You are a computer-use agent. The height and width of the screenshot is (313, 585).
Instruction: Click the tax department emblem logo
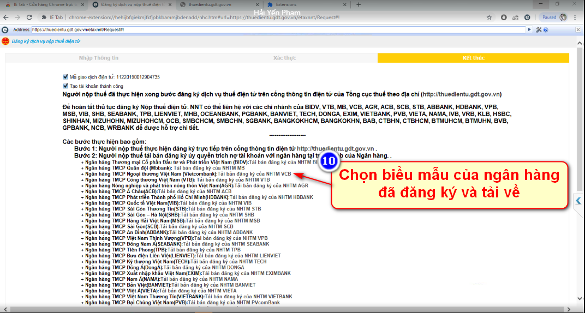pos(5,41)
